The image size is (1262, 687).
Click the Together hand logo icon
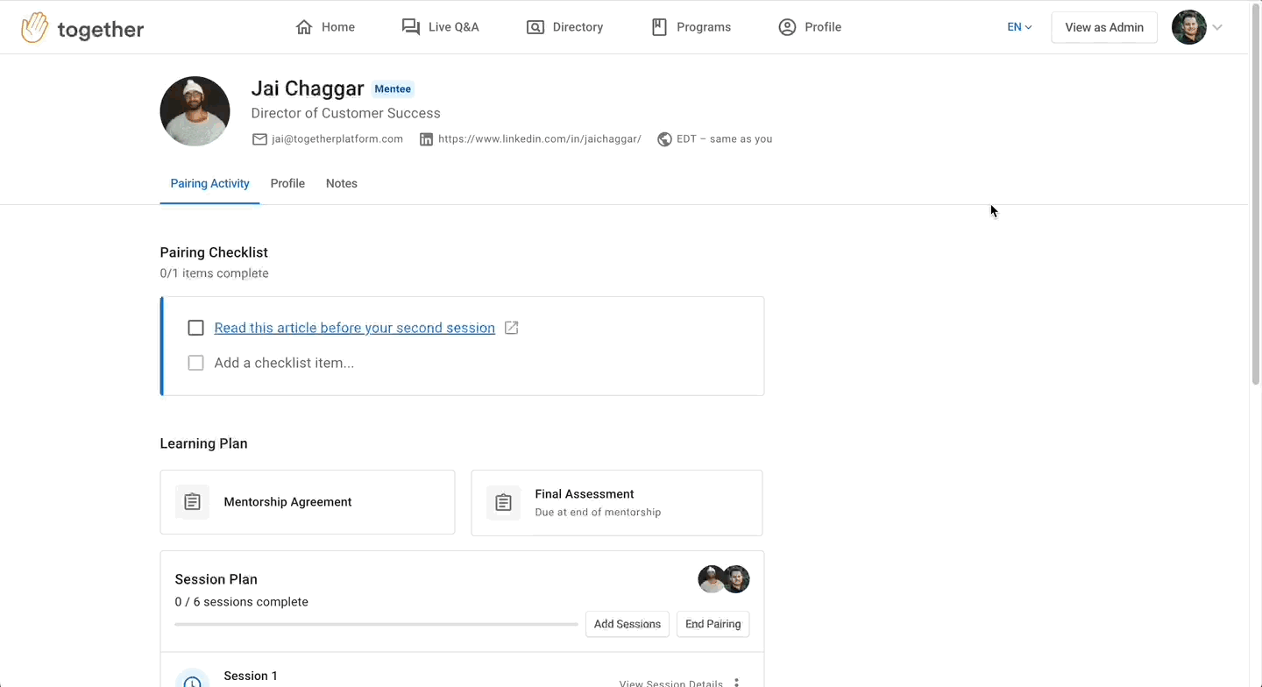[35, 27]
